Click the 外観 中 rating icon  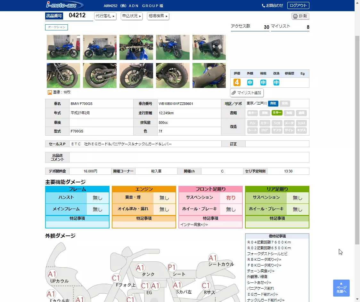point(250,82)
